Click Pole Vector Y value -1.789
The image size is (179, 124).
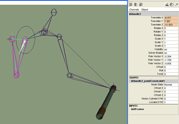pos(171,60)
